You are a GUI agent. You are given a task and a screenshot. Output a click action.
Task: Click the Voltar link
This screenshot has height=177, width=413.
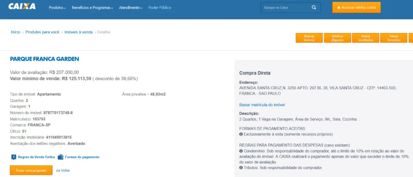[65, 170]
